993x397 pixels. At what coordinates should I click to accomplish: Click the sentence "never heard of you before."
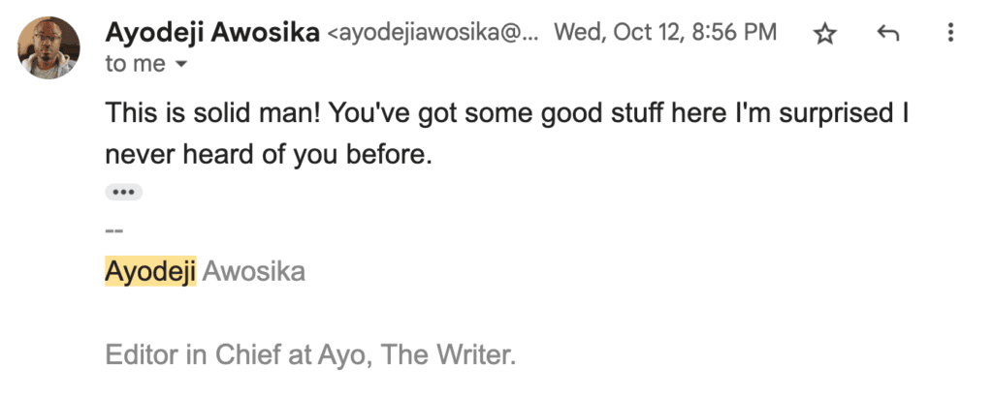coord(269,155)
